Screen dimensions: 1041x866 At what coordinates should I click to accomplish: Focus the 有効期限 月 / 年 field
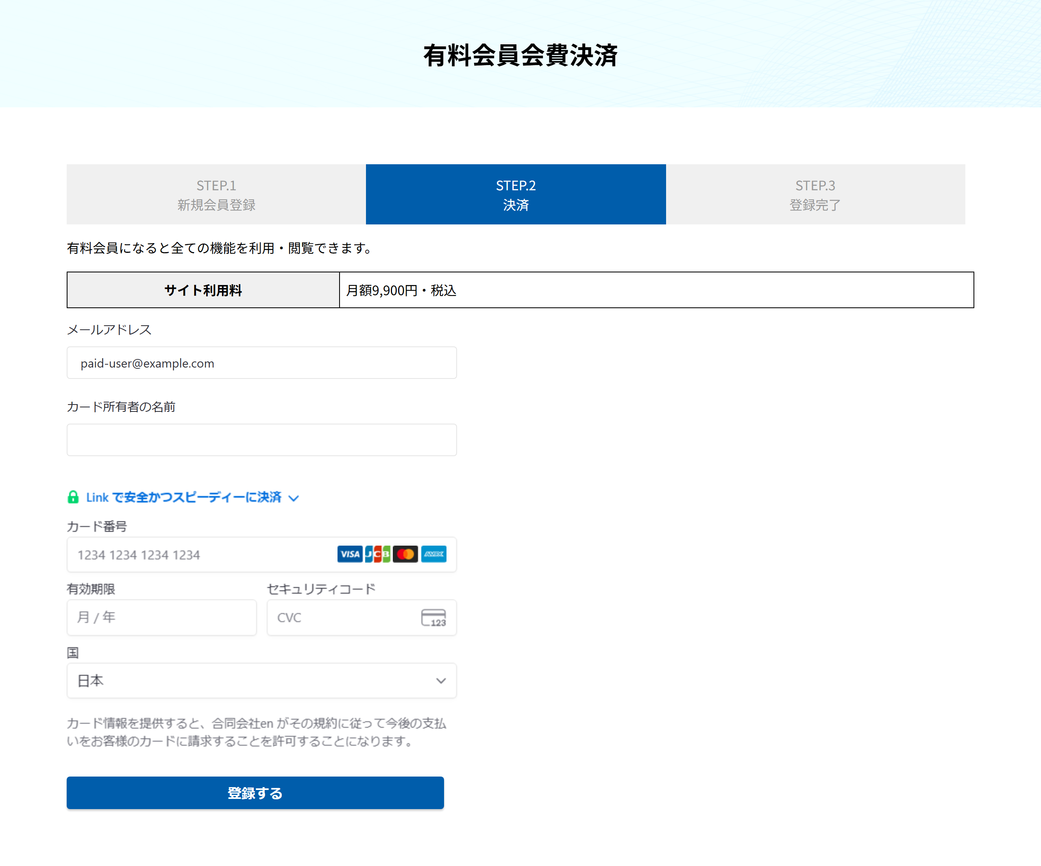tap(161, 618)
